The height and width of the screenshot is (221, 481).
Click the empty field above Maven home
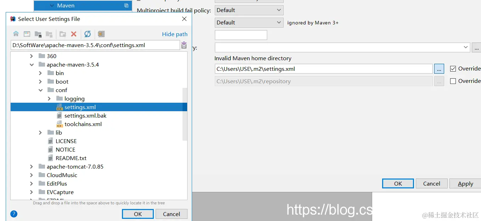(241, 35)
